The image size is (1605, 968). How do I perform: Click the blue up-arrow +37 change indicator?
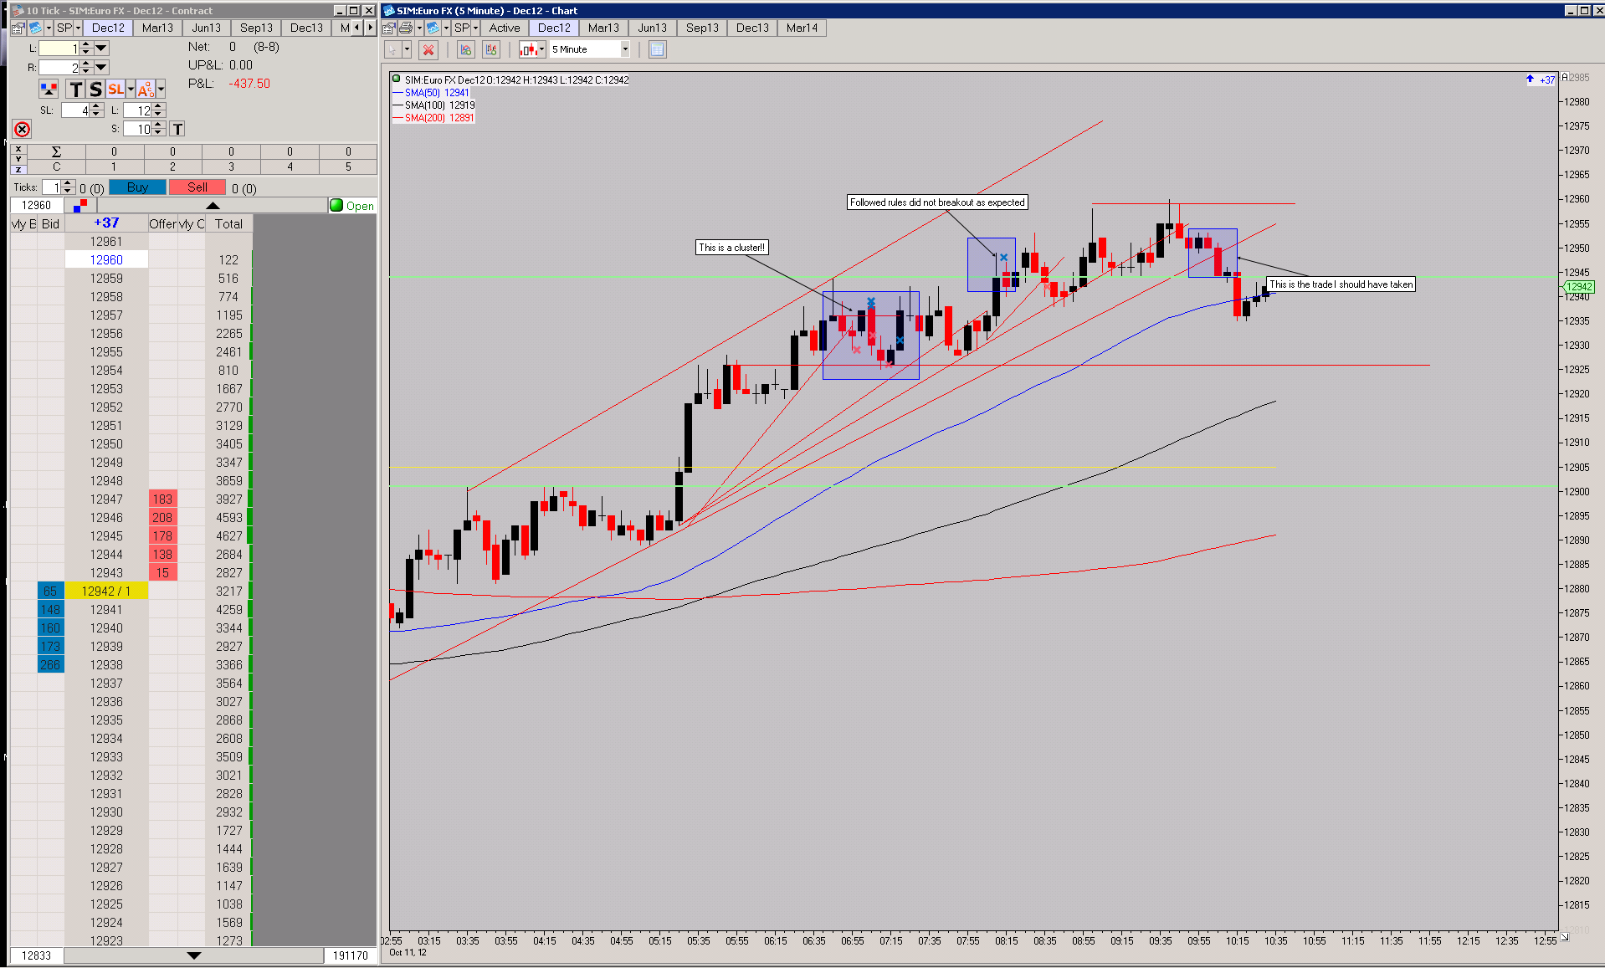tap(1540, 79)
